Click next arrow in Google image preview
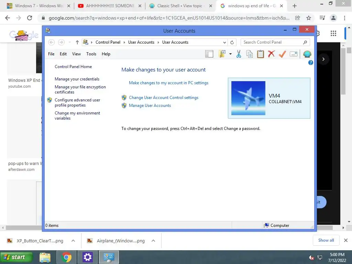Screen dimensions: 352x264 pos(323,59)
